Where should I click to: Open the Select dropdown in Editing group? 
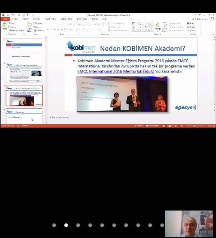(x=192, y=31)
